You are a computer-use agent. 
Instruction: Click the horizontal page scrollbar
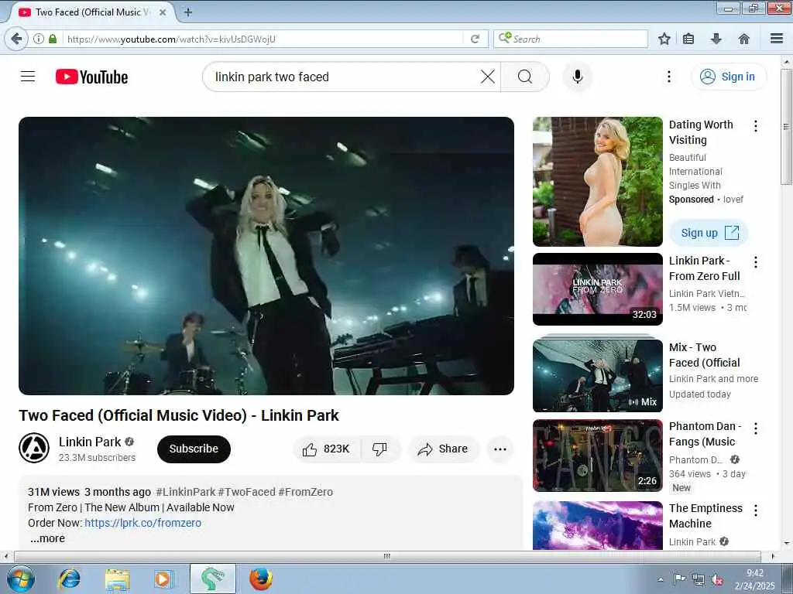[387, 556]
